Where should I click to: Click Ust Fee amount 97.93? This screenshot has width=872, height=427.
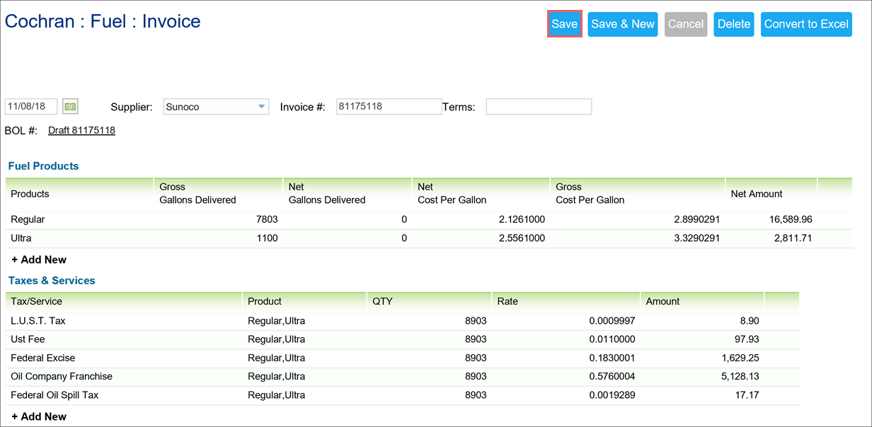click(747, 339)
